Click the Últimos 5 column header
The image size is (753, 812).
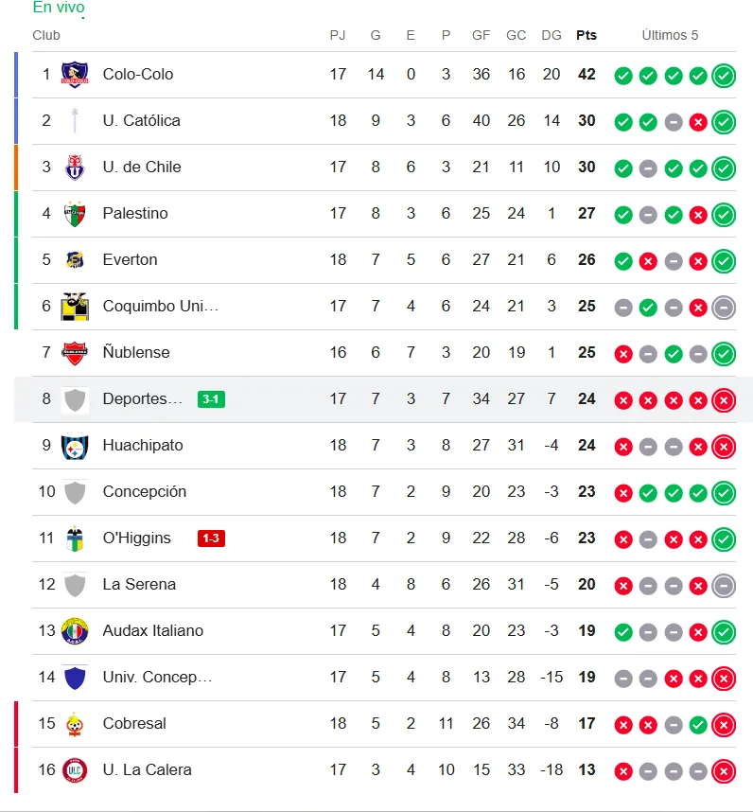tap(670, 35)
